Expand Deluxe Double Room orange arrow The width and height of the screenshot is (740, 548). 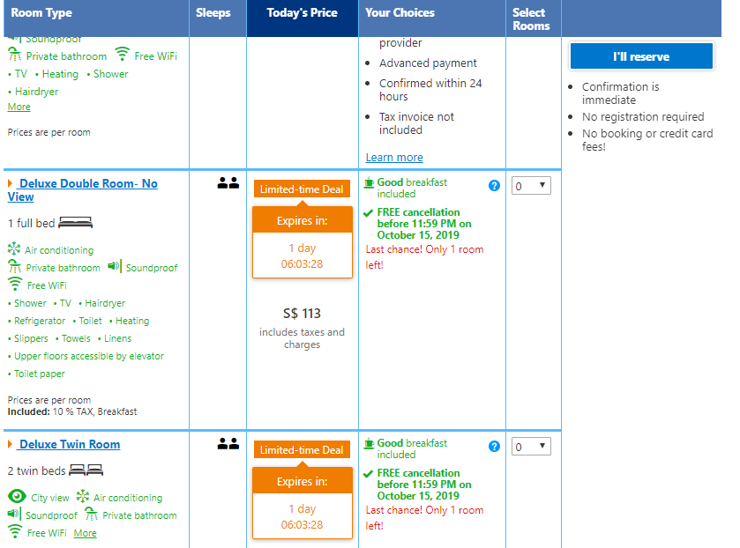pos(11,183)
